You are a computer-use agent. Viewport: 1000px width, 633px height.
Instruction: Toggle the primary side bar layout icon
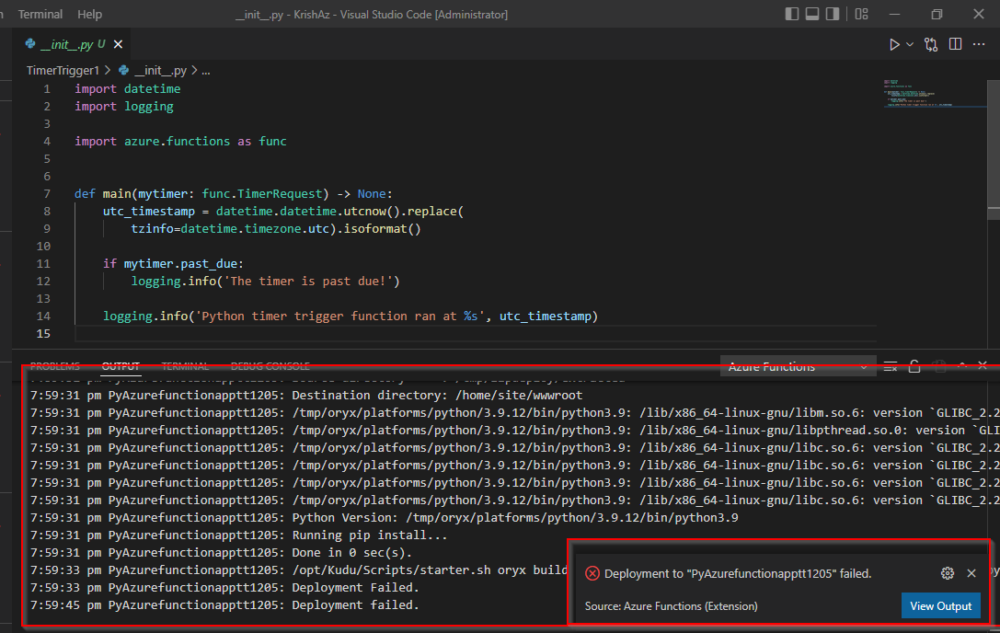pos(792,14)
